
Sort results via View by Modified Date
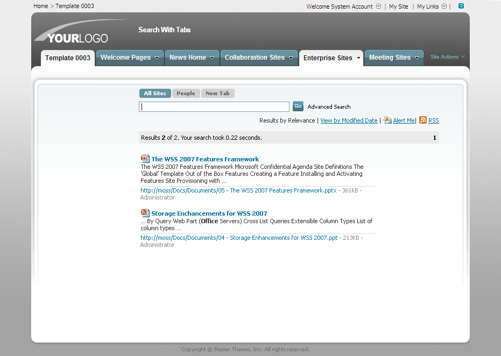point(349,120)
